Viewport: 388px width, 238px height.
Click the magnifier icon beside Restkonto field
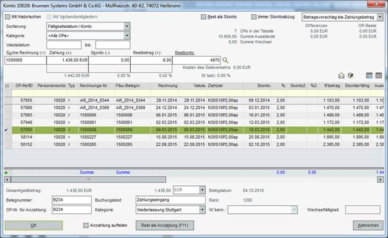coord(225,60)
